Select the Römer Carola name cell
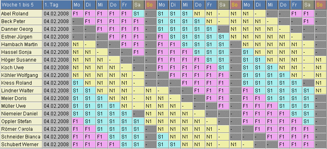The width and height of the screenshot is (327, 149). tap(21, 129)
